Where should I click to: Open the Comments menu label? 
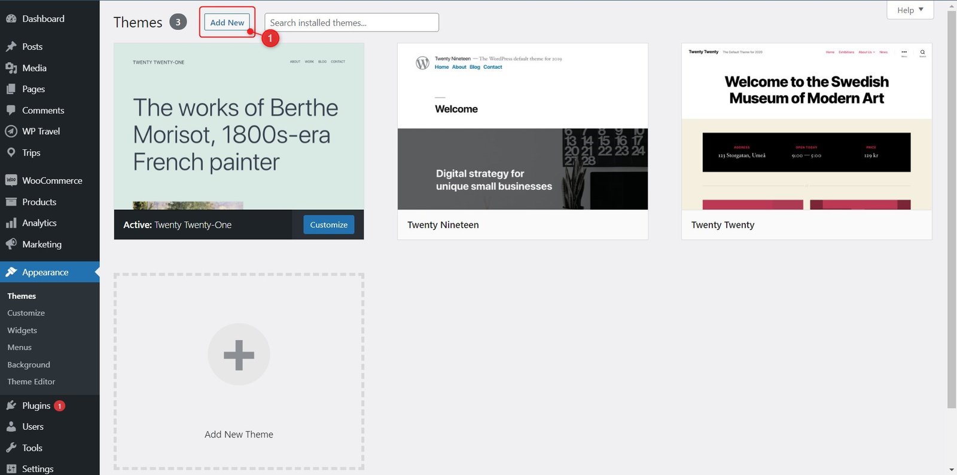click(x=43, y=111)
